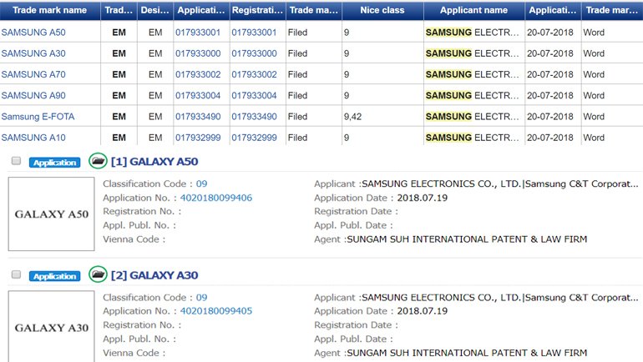Image resolution: width=643 pixels, height=362 pixels.
Task: Open application number 017933490
Action: 198,117
